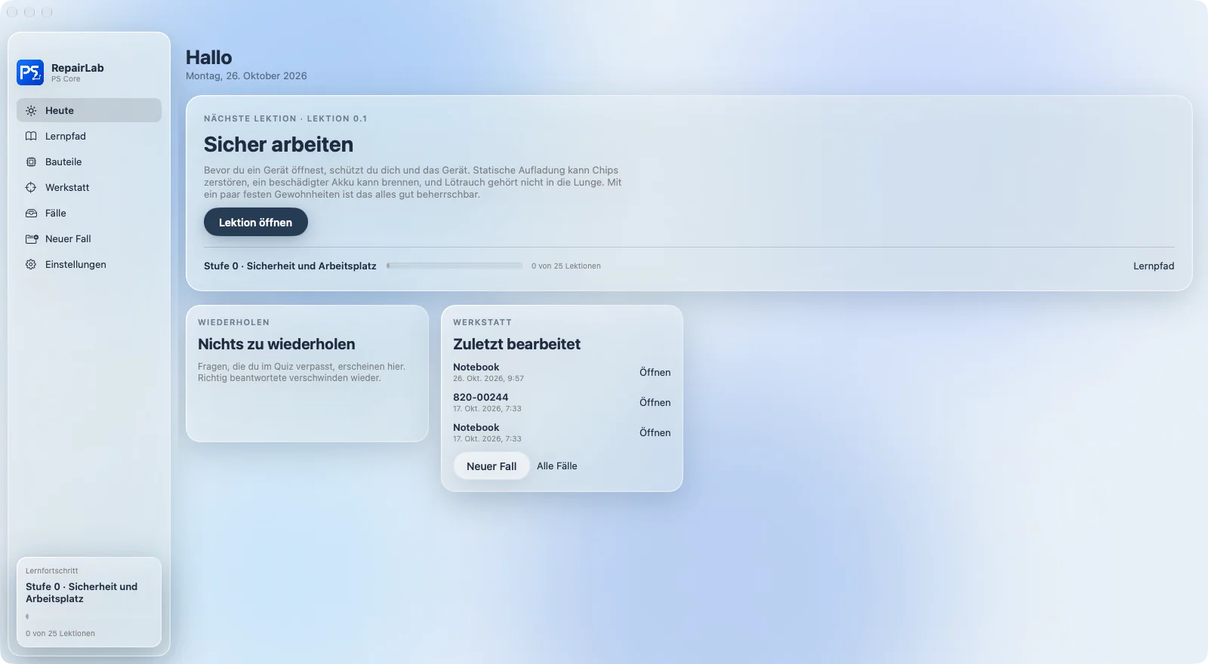Click the gear icon beside Einstellungen
Viewport: 1208px width, 664px height.
coord(31,264)
